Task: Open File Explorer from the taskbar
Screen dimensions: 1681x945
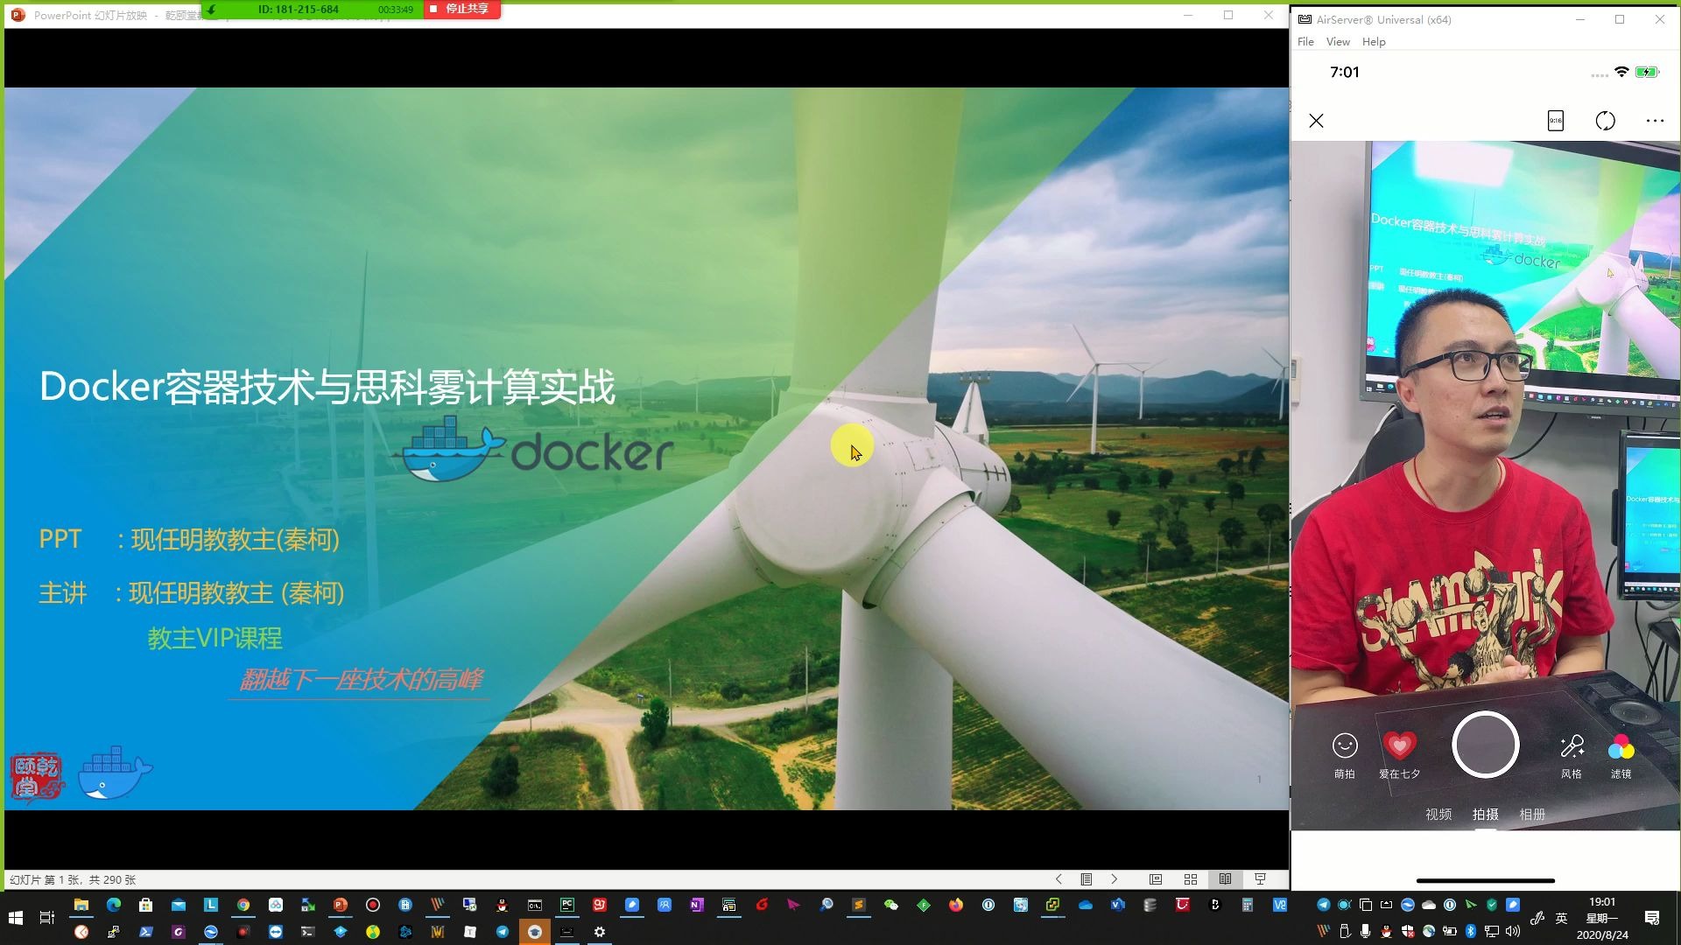Action: click(81, 905)
